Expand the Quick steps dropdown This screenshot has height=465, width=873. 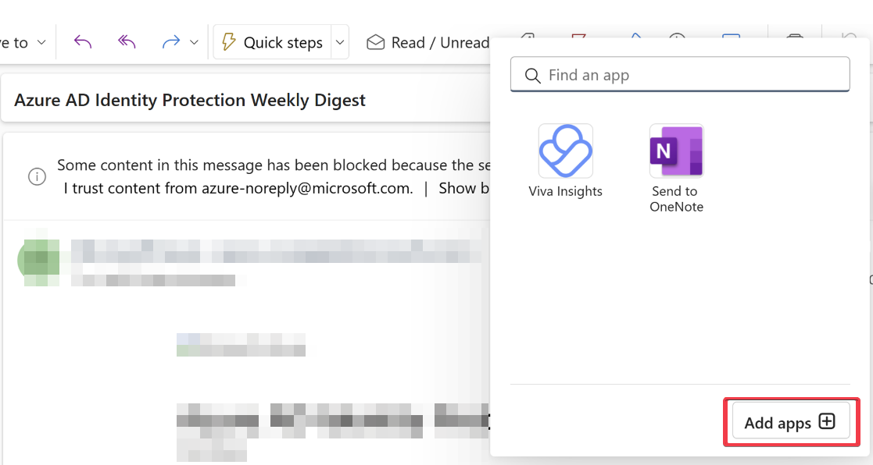pyautogui.click(x=339, y=42)
